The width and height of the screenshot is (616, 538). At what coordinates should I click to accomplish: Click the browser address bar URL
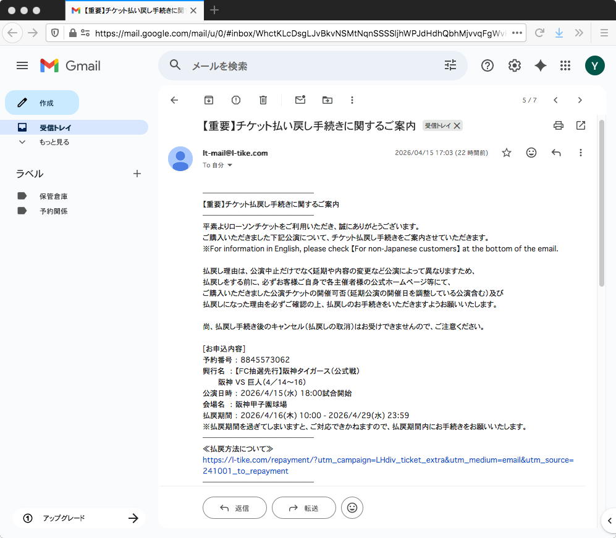(300, 33)
